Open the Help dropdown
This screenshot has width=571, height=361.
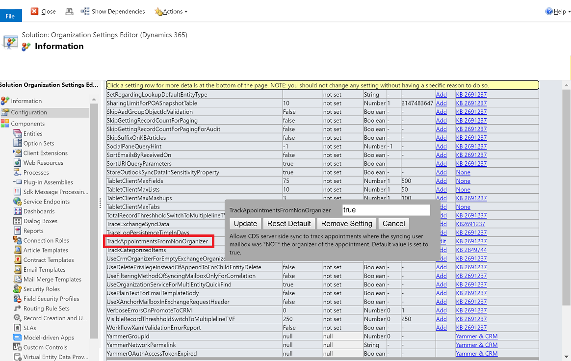558,12
